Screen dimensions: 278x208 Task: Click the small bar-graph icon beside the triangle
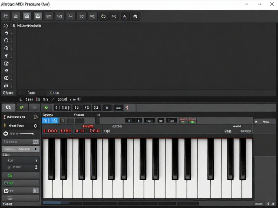point(118,108)
